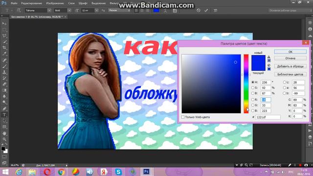313x176 pixels.
Task: Open the anti-aliasing method dropdown
Action: (x=119, y=10)
